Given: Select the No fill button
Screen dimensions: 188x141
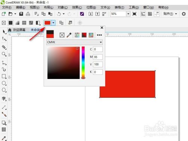Looking at the screenshot, I should [x=4, y=23].
